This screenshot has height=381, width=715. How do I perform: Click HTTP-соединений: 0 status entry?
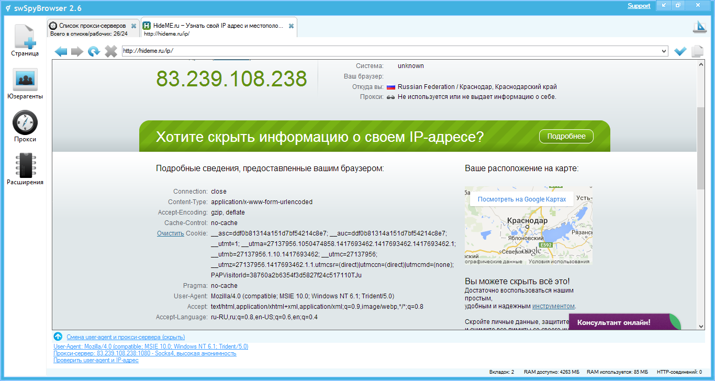click(x=679, y=372)
